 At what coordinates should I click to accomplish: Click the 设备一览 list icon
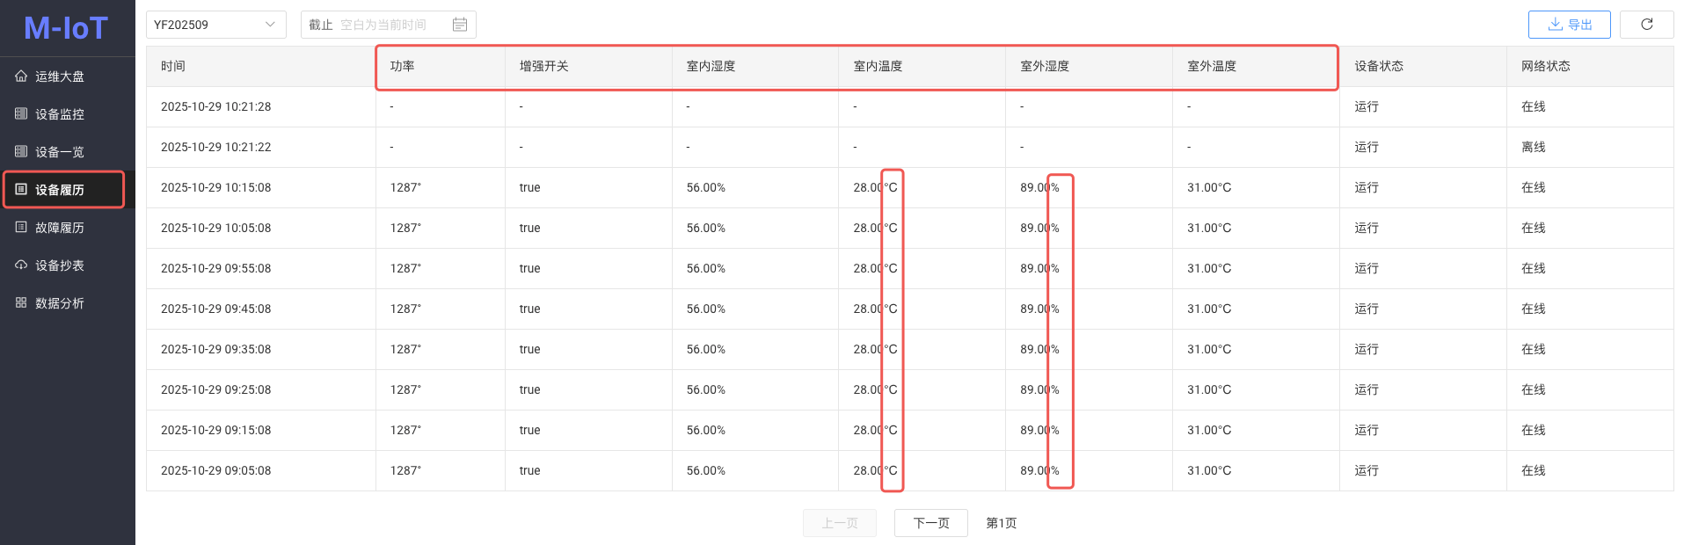click(x=21, y=152)
